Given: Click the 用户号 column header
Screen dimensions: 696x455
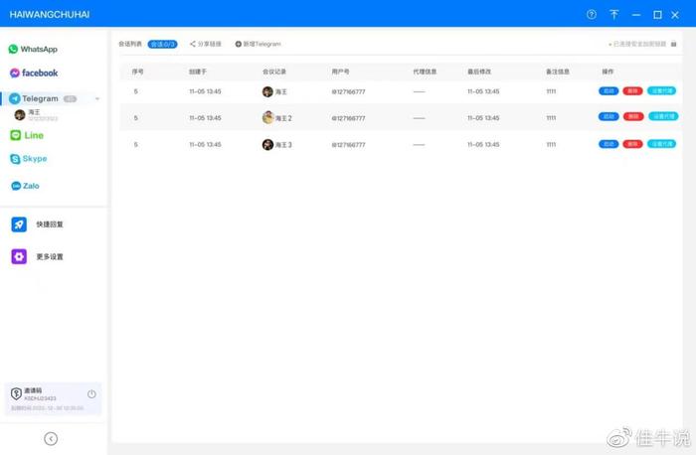Looking at the screenshot, I should point(340,72).
